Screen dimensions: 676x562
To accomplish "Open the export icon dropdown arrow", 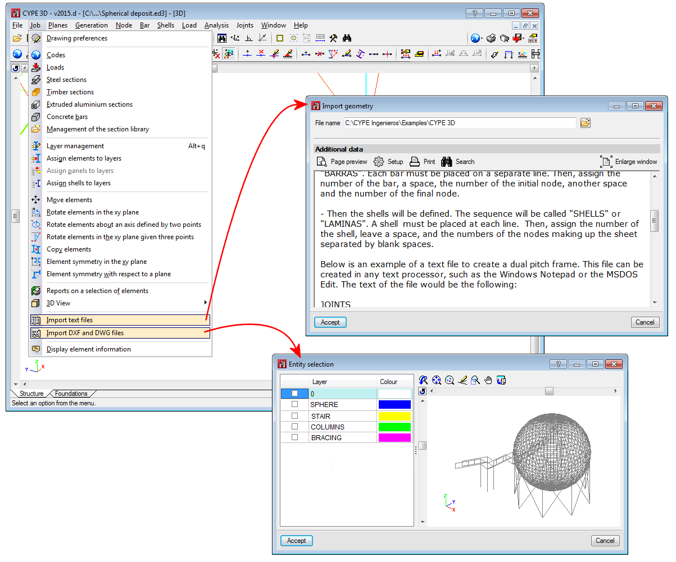I will click(524, 39).
